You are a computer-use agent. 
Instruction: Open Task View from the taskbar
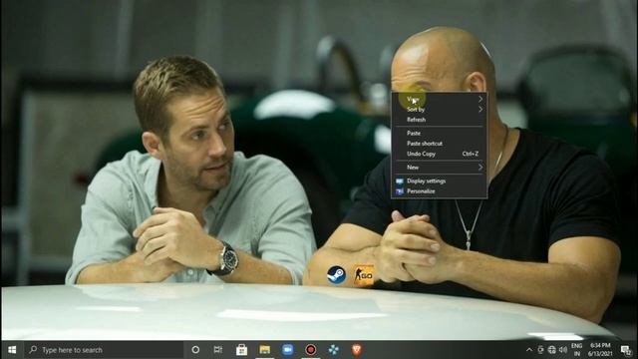pos(218,350)
